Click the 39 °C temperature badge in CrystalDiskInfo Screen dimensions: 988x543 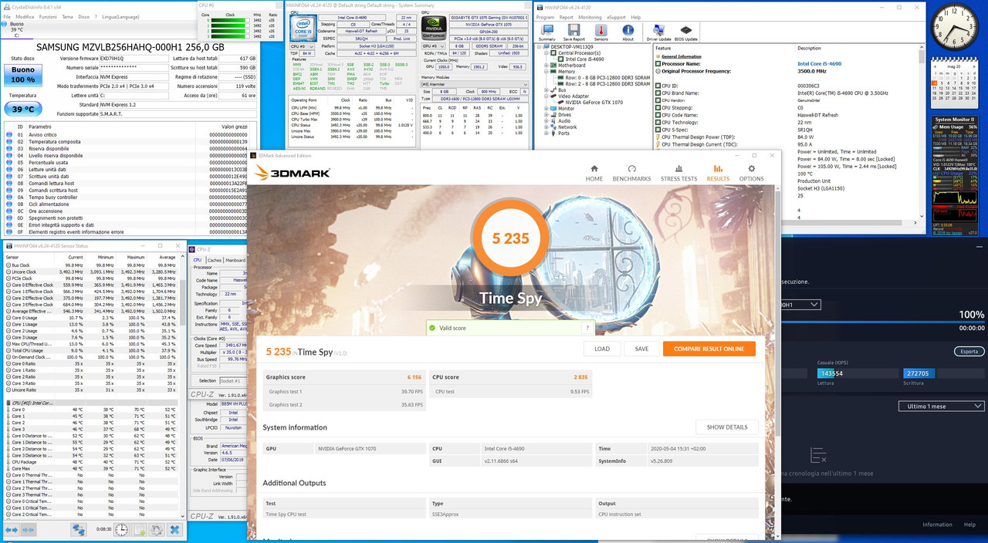[22, 110]
